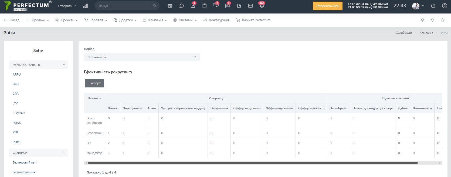This screenshot has width=451, height=177.
Task: Click the layers stack icon at right
Action: (422, 20)
